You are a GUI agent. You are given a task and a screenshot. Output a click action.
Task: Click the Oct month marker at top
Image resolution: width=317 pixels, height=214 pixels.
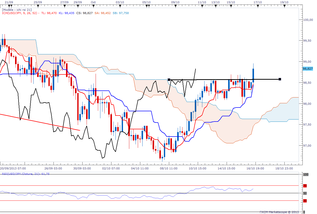pos(93,2)
